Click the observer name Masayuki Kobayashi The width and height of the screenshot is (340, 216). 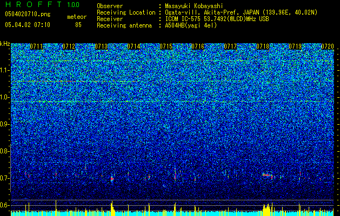coord(194,6)
